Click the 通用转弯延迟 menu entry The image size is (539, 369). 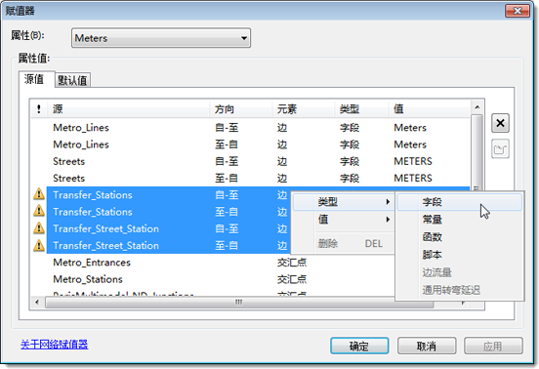click(x=460, y=290)
